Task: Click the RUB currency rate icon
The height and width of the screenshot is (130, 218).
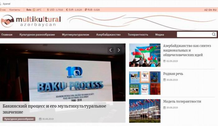Action: 86,10
